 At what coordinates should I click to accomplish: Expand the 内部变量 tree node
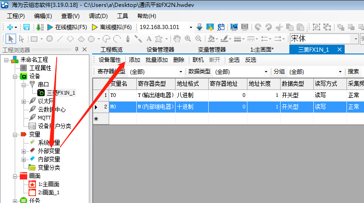click(x=23, y=160)
